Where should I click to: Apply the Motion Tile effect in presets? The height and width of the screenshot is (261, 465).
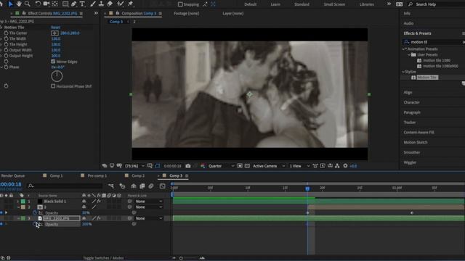427,78
